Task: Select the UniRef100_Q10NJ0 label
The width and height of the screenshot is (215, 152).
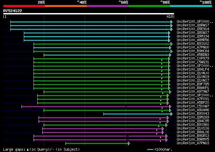Action: pos(193,73)
